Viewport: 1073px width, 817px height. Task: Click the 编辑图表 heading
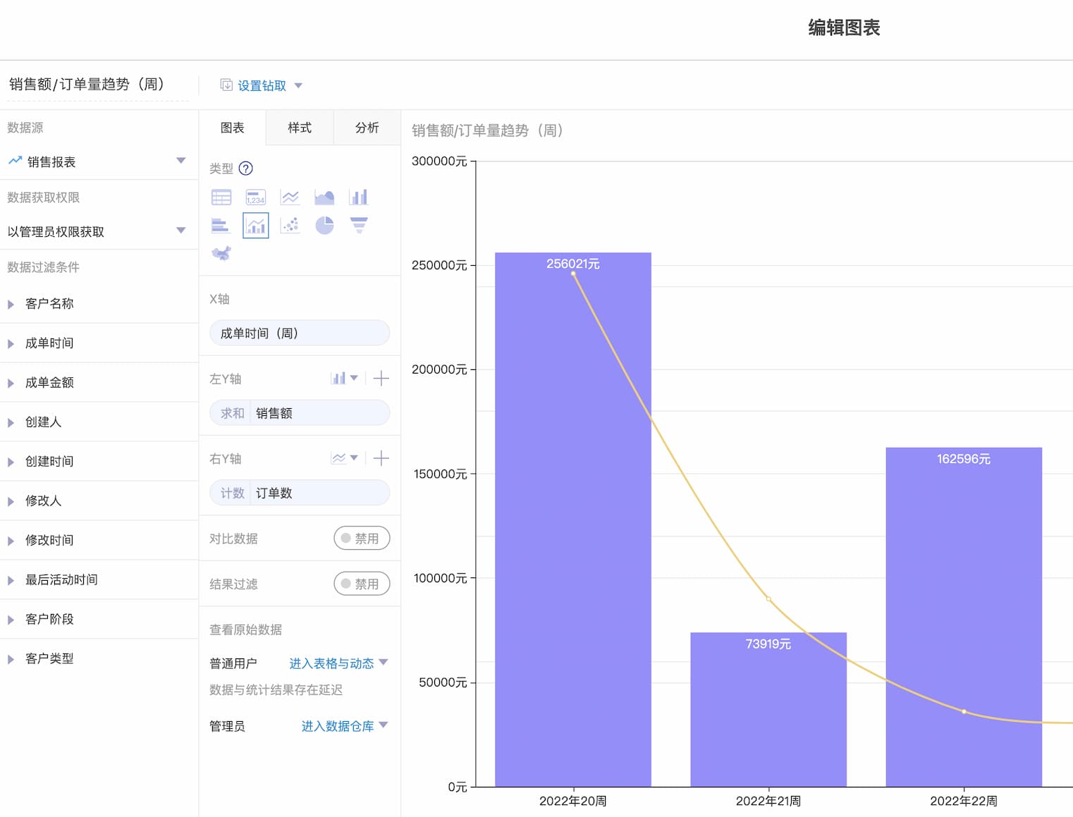click(x=844, y=27)
